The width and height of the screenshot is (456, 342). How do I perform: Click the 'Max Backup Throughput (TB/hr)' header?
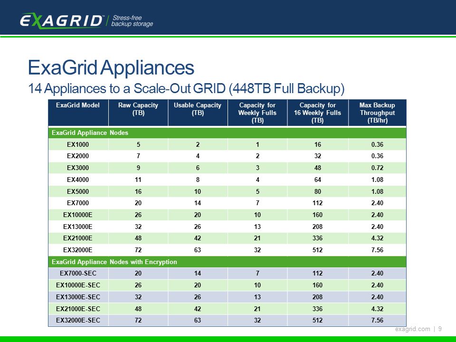click(x=377, y=113)
